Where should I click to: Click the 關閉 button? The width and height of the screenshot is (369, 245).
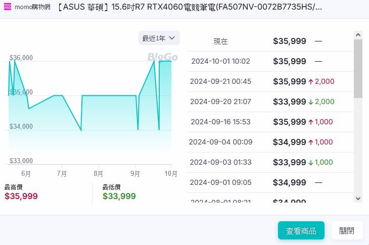pos(347,231)
